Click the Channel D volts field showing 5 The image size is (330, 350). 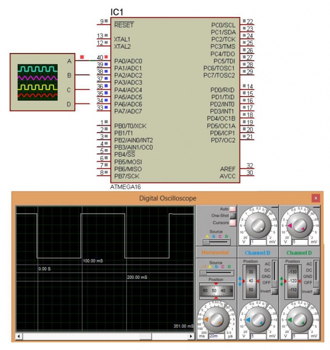point(300,336)
